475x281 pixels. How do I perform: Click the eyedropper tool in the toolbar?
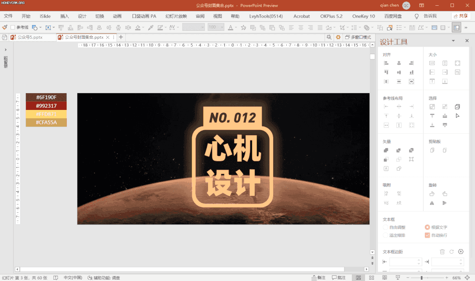(150, 27)
